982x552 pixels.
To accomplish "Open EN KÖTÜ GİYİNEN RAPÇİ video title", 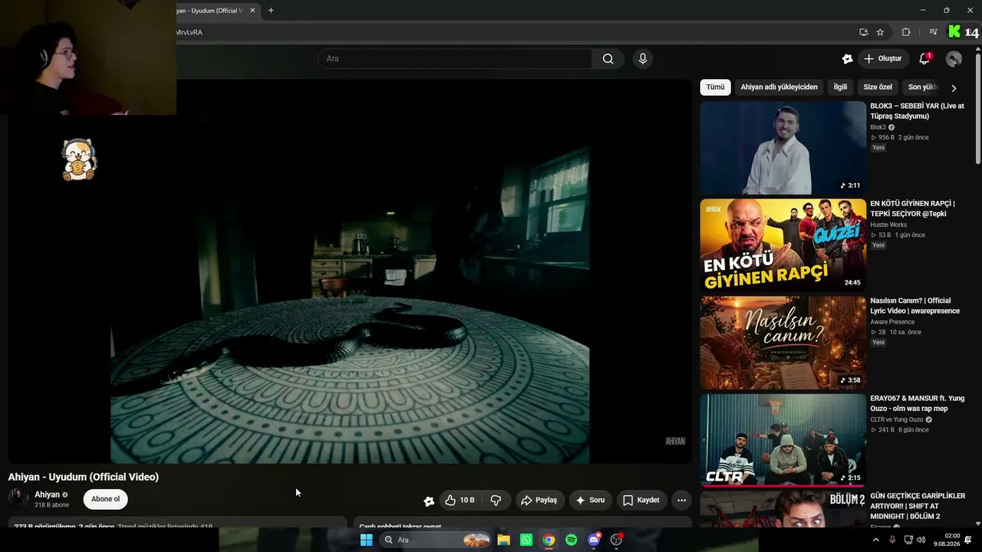I will point(912,209).
